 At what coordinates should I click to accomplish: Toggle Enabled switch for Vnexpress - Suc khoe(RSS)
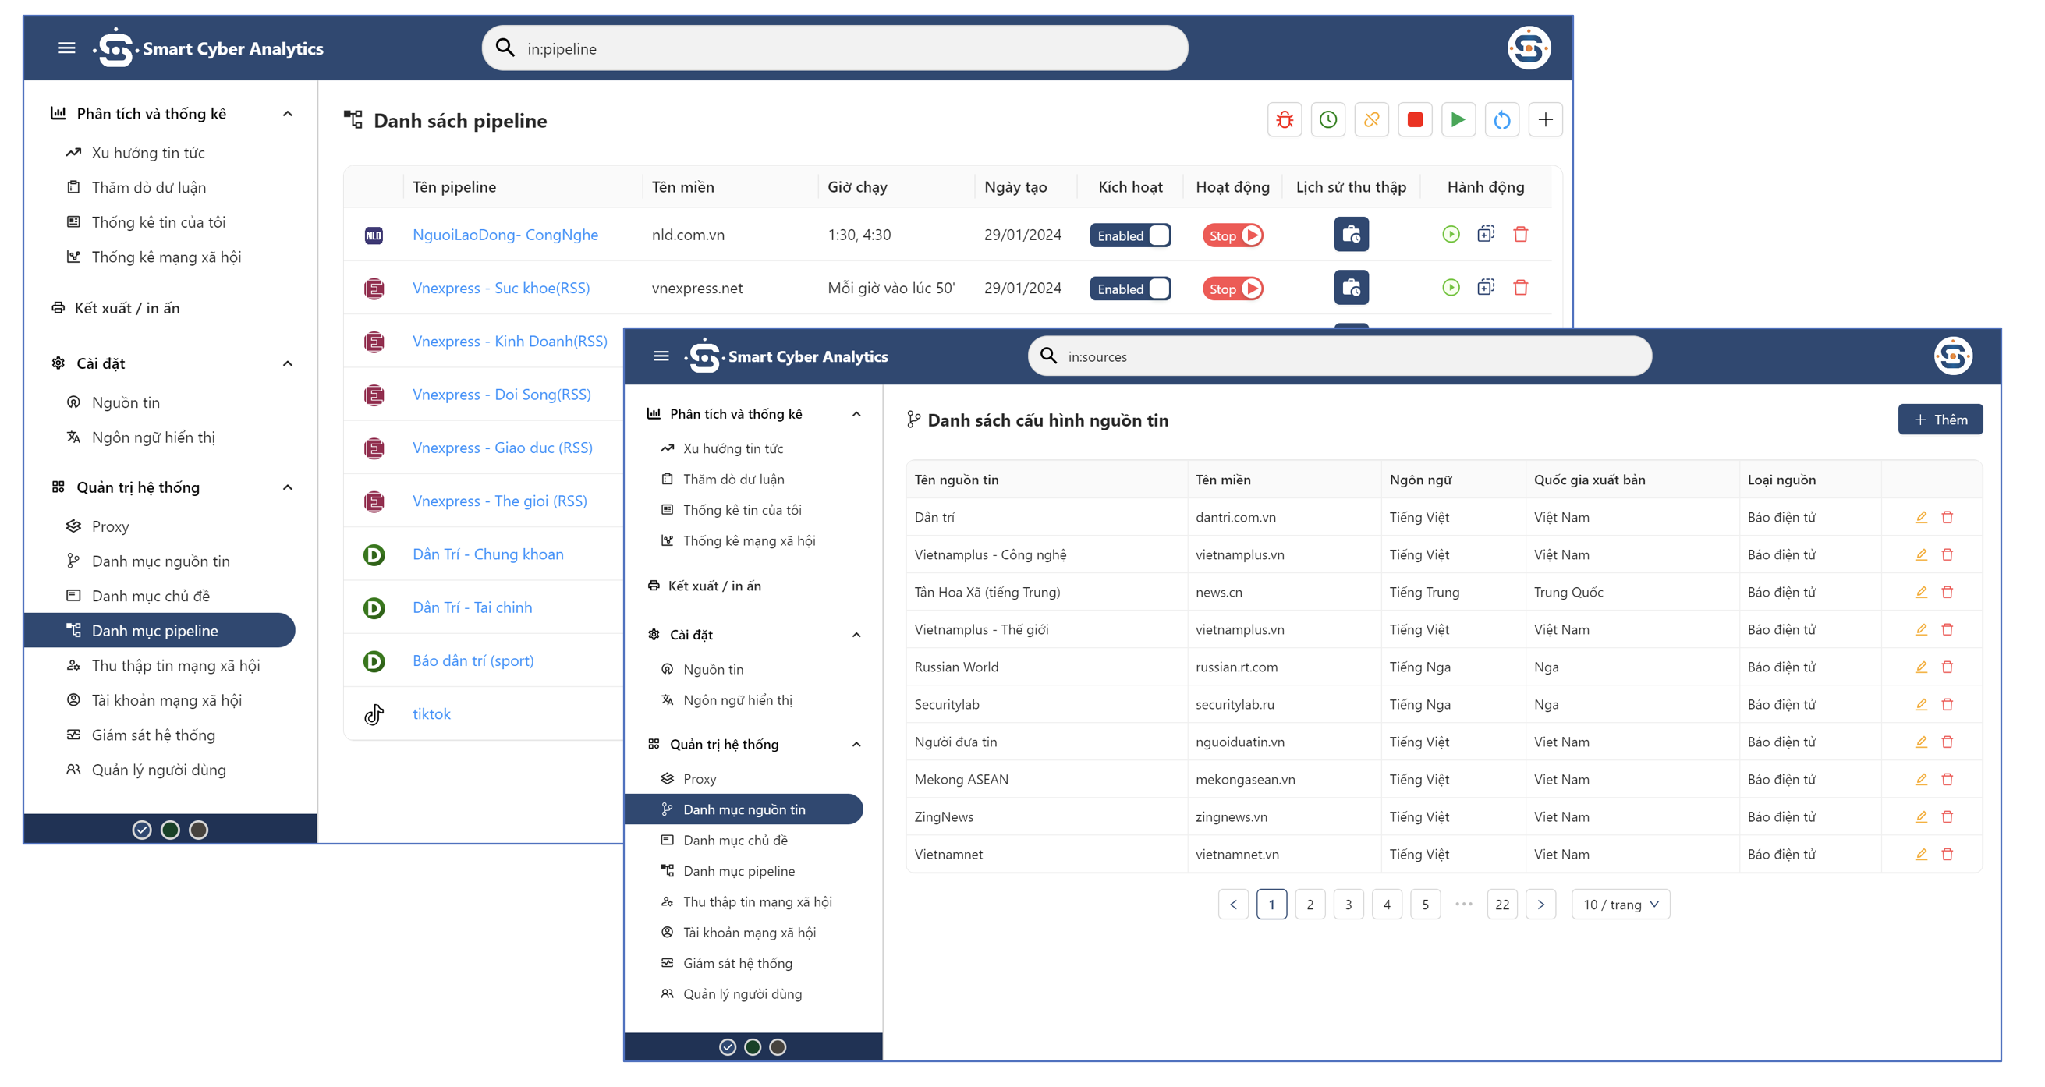coord(1129,289)
